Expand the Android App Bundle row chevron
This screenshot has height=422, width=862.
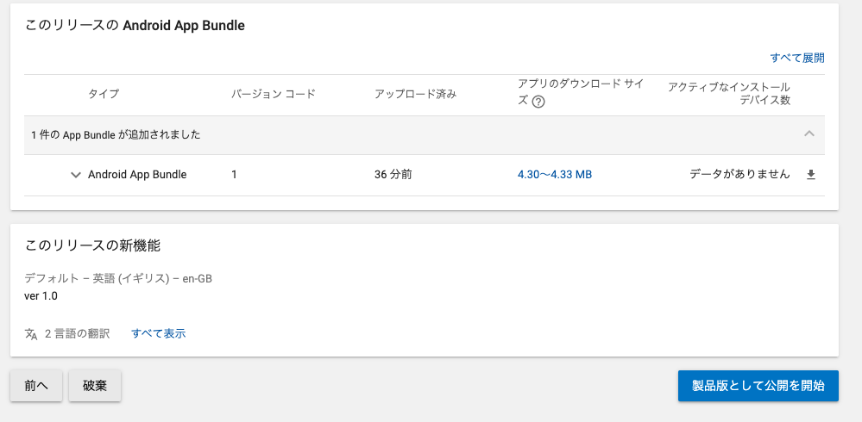coord(76,175)
